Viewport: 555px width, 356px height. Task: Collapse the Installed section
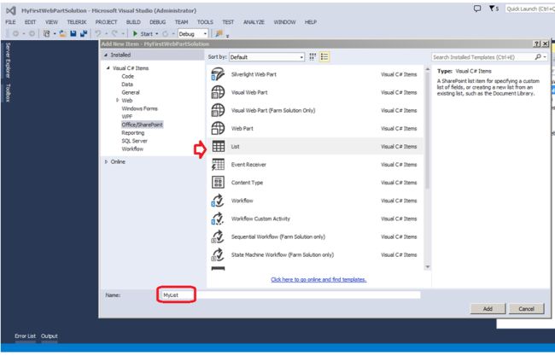[x=106, y=55]
